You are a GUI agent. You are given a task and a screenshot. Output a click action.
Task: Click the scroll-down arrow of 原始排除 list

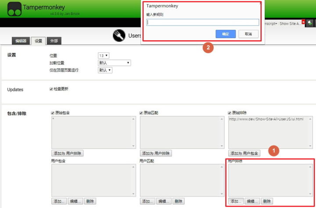(x=310, y=146)
